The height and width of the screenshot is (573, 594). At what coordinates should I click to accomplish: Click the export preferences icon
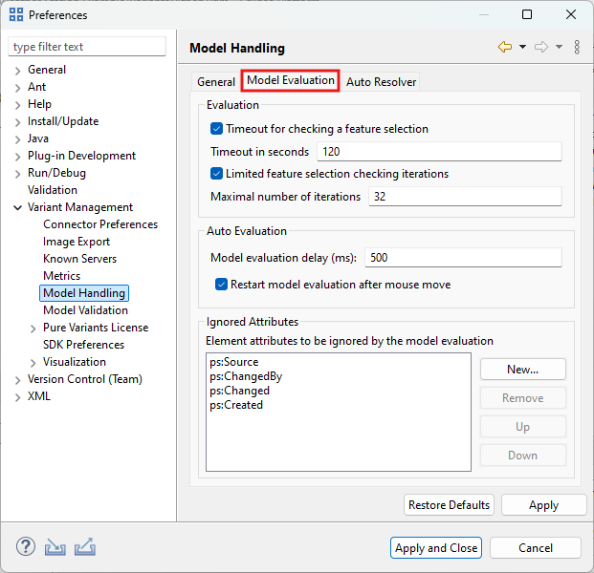pyautogui.click(x=85, y=547)
